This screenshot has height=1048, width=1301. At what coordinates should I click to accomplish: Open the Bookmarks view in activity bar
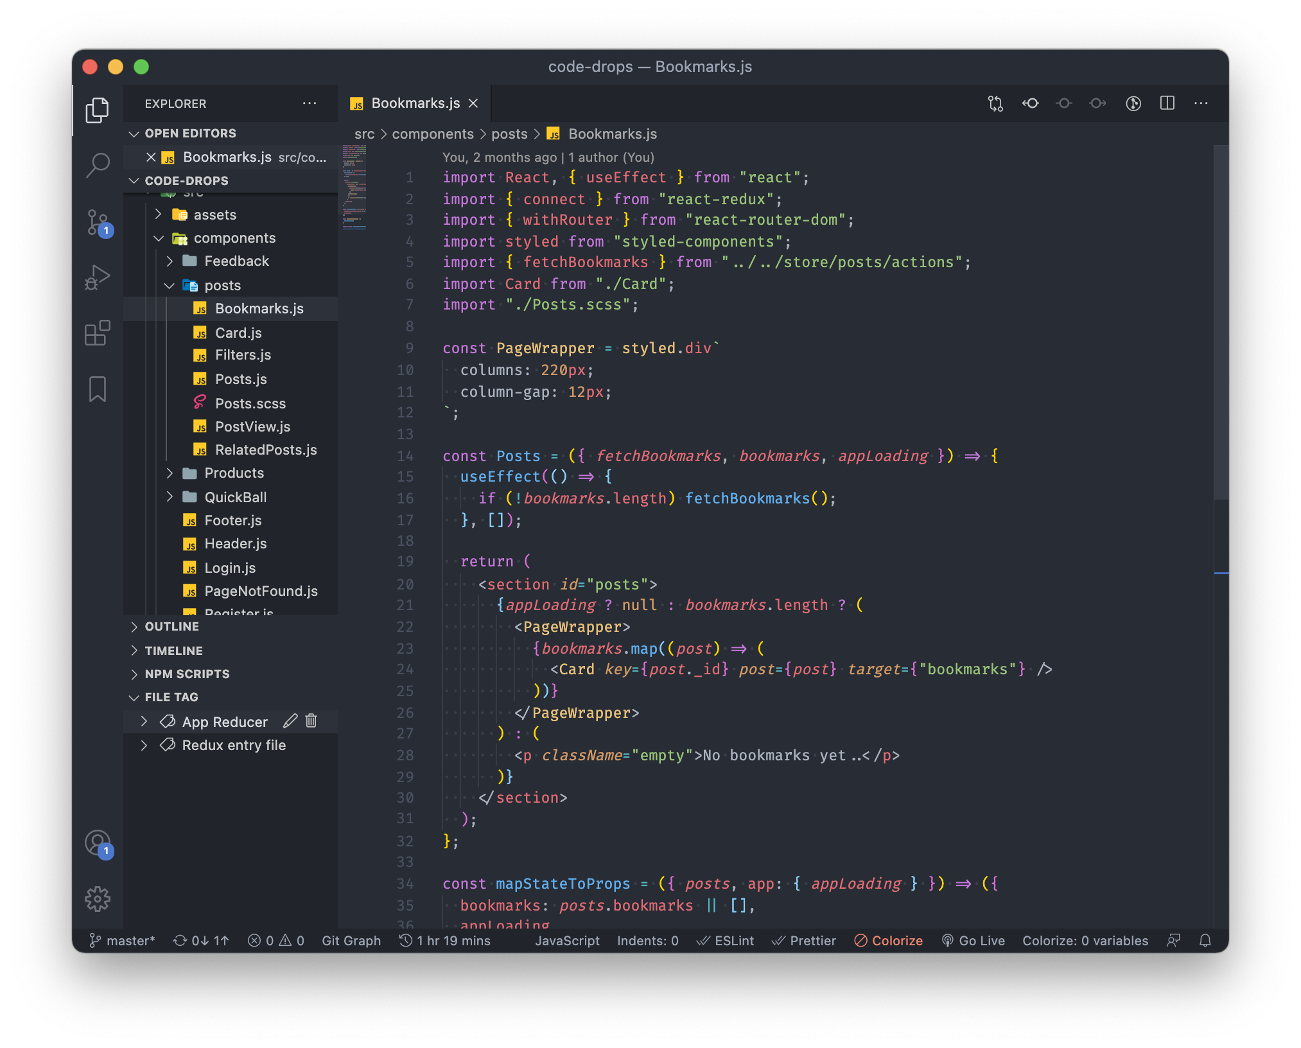coord(98,389)
